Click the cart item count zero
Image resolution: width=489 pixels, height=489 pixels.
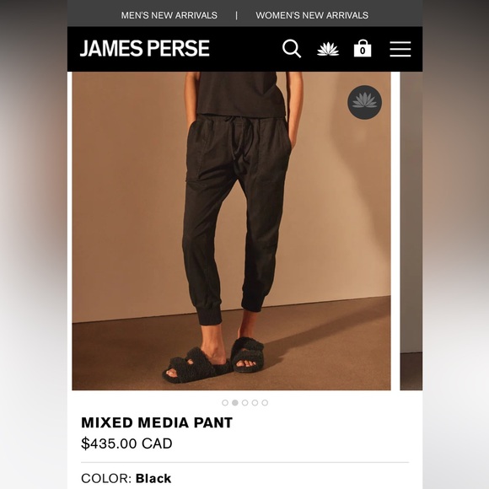pos(363,51)
